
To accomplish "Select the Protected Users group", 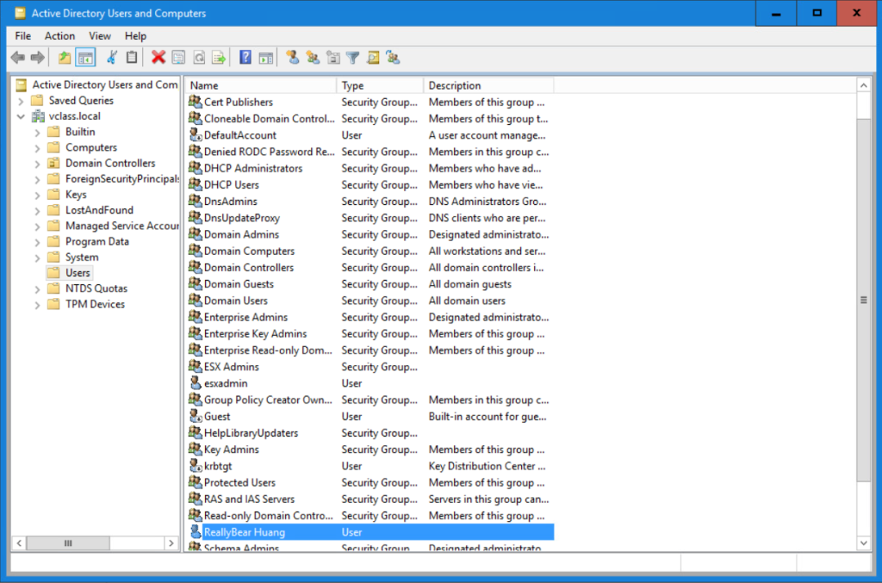I will [370, 483].
